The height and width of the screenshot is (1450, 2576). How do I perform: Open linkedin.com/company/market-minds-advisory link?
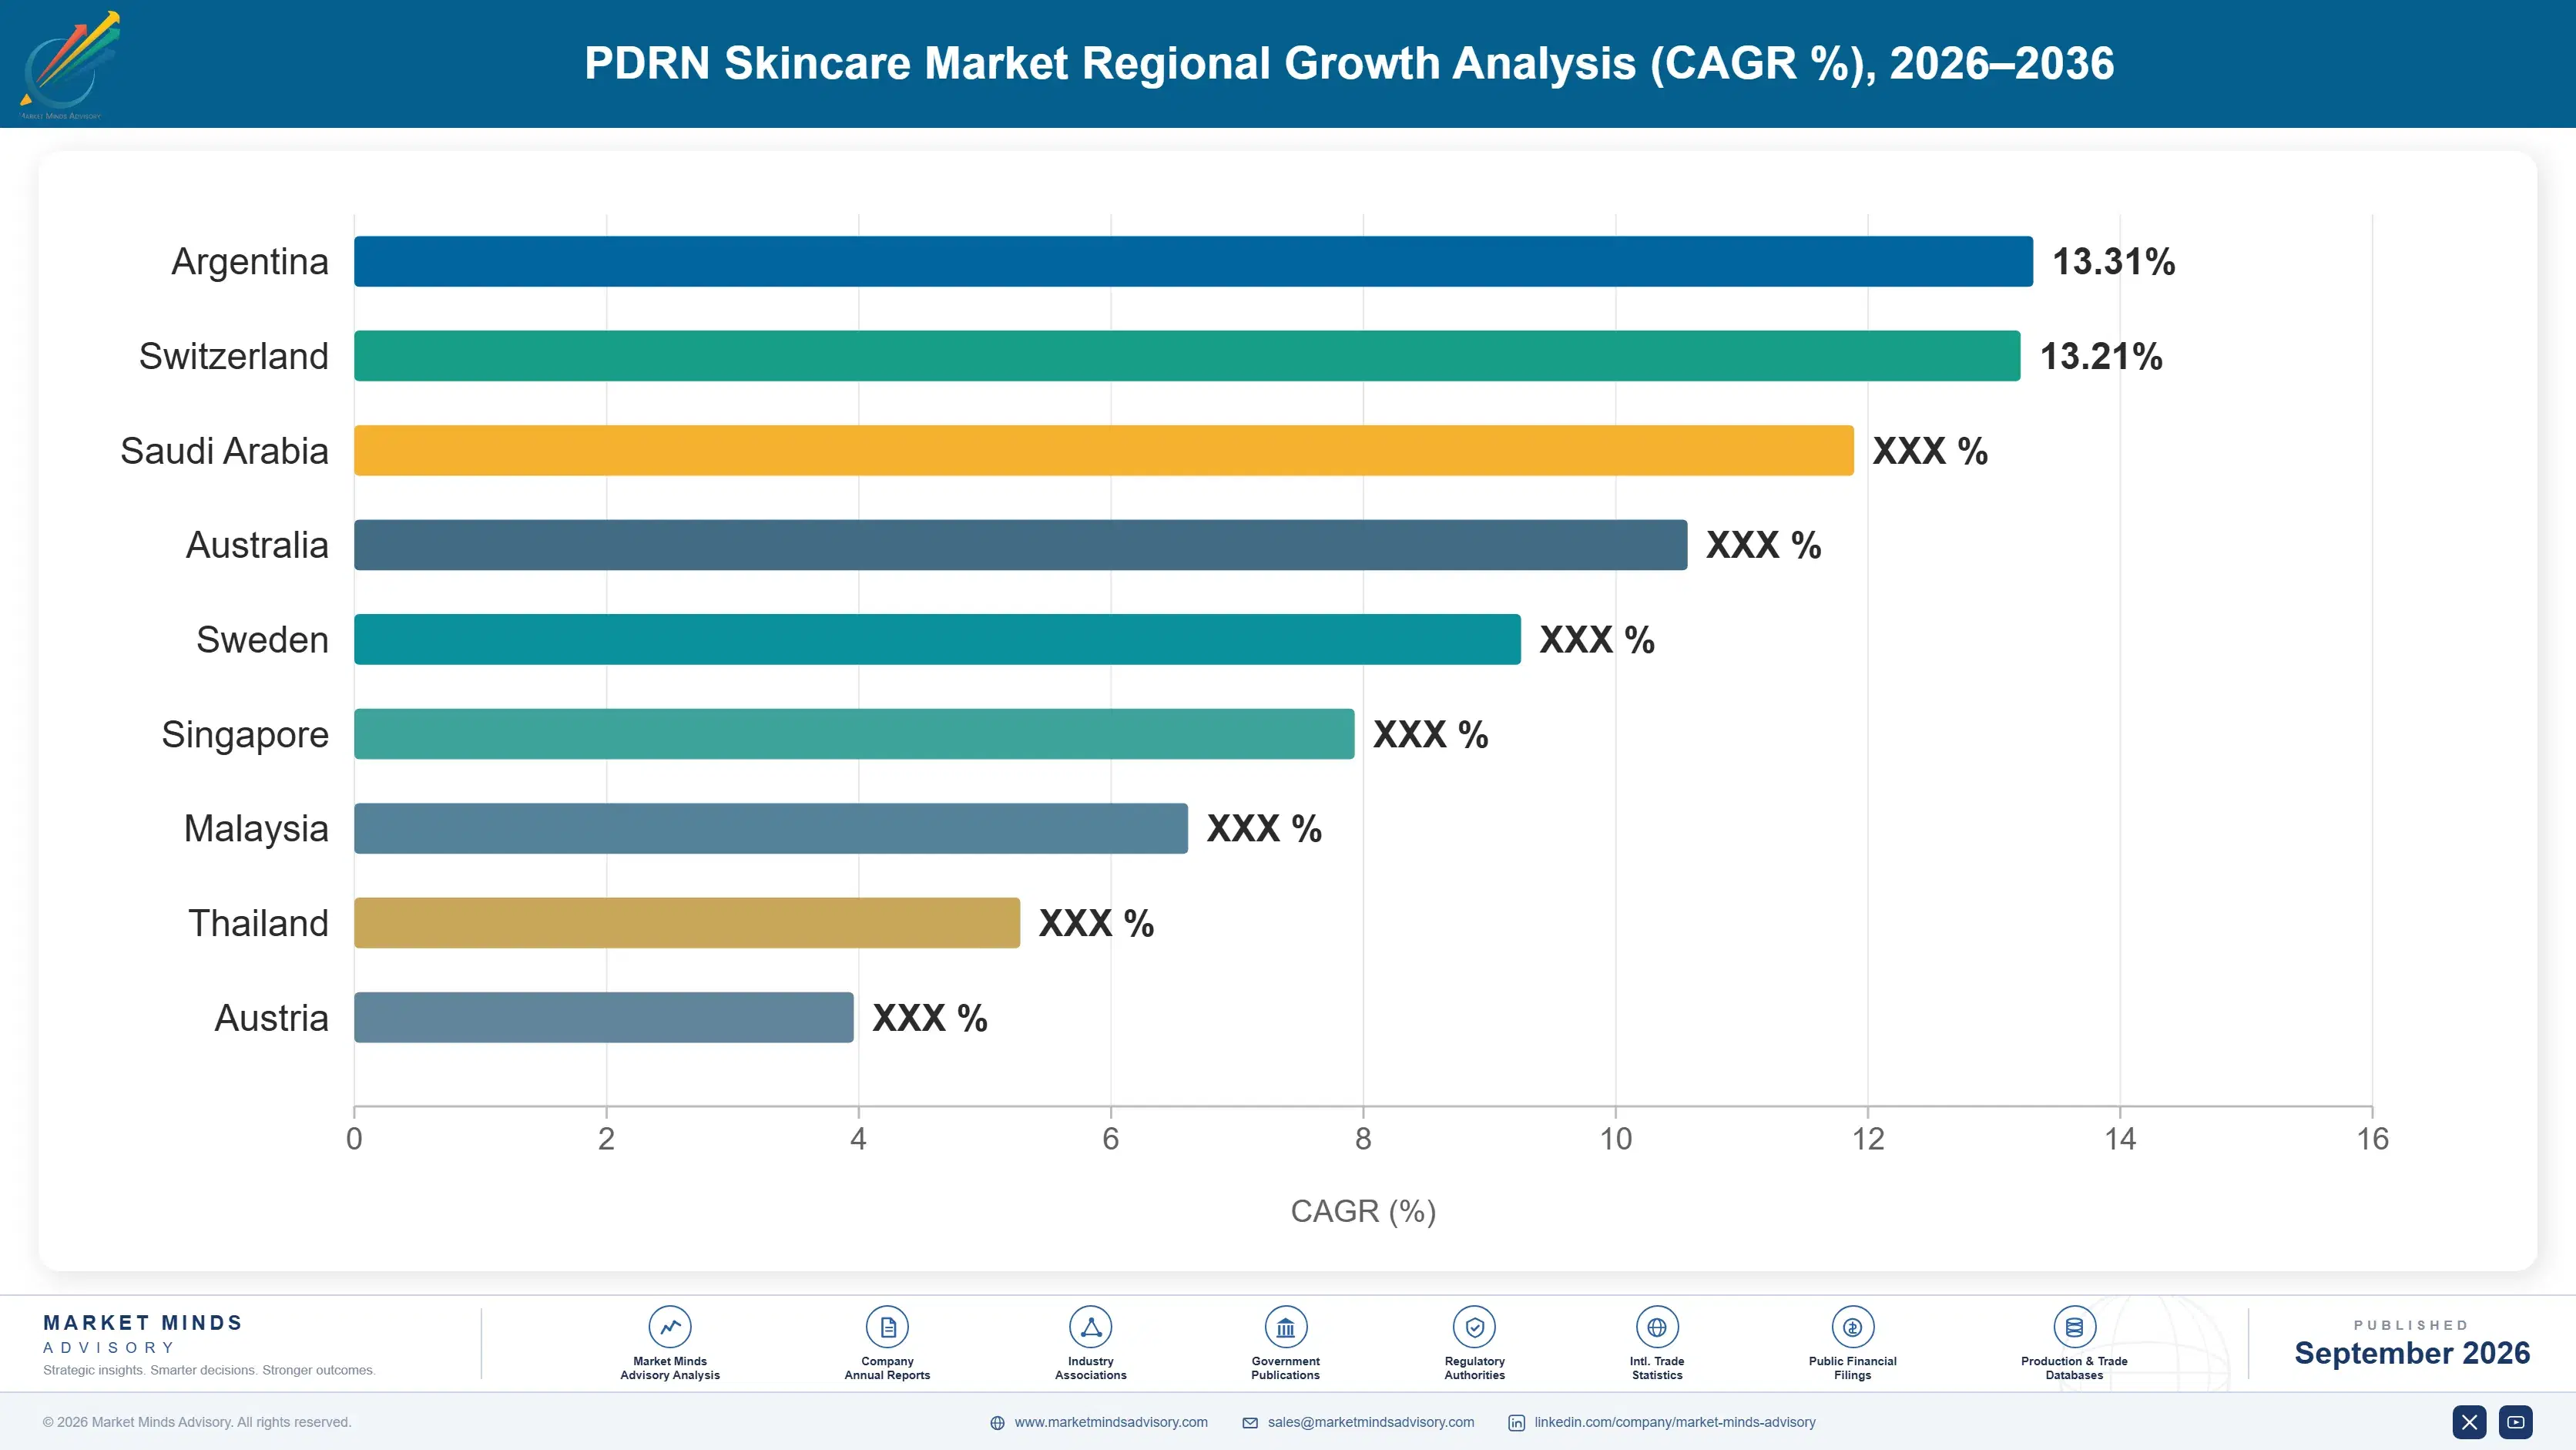(1675, 1422)
